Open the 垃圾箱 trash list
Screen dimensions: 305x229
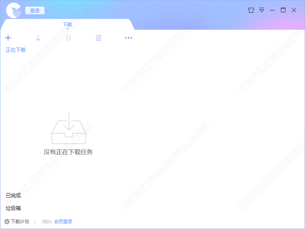(13, 208)
